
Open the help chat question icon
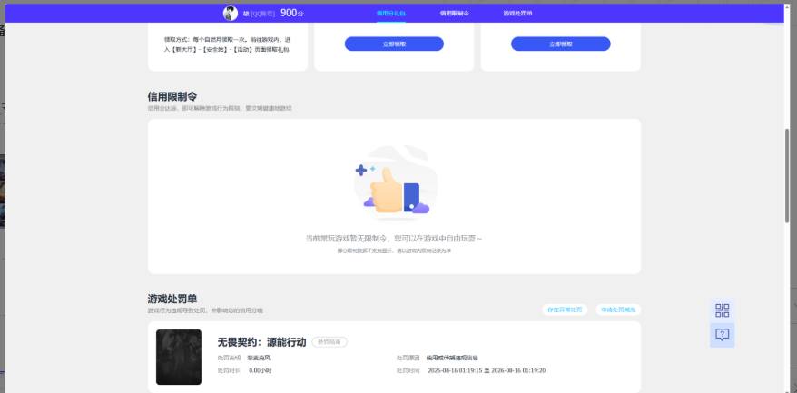pyautogui.click(x=722, y=335)
